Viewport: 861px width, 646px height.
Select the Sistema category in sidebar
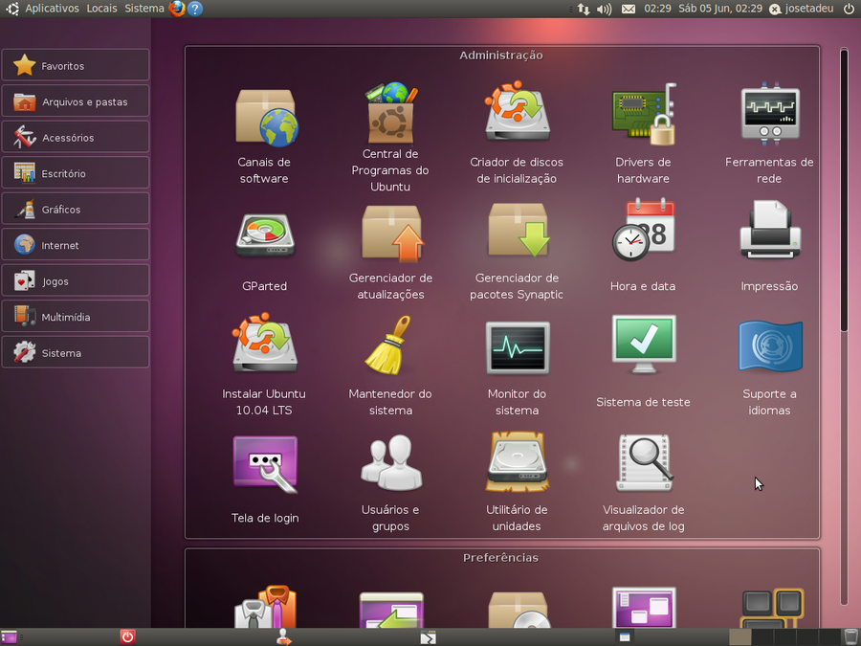[x=76, y=352]
